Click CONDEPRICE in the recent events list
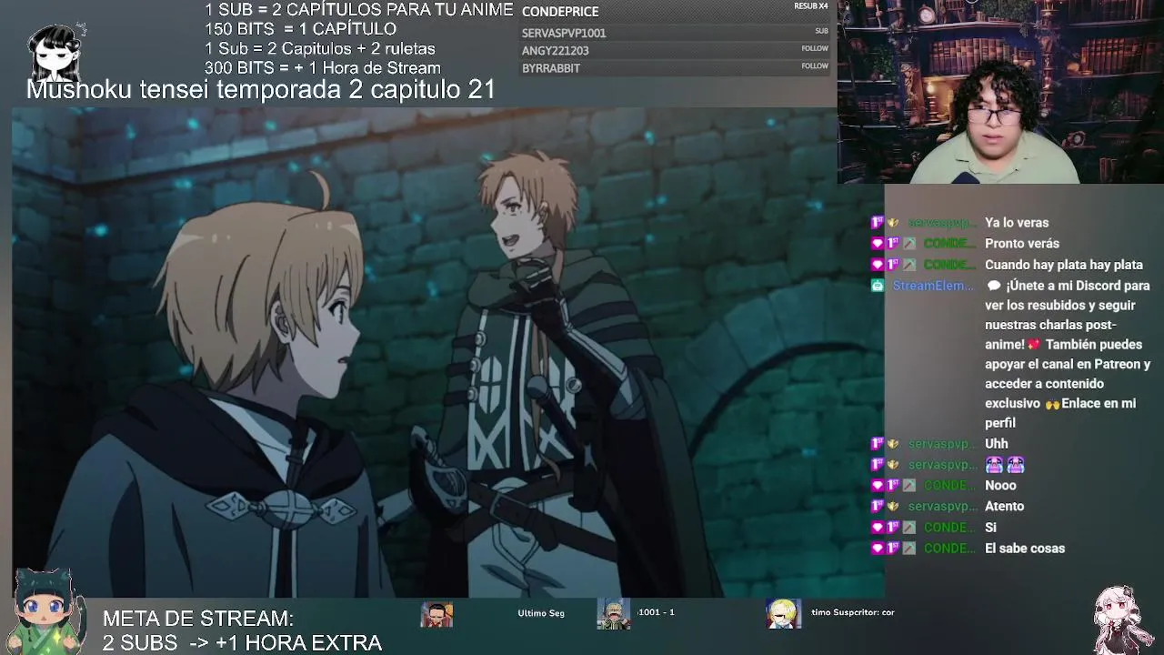 point(560,12)
